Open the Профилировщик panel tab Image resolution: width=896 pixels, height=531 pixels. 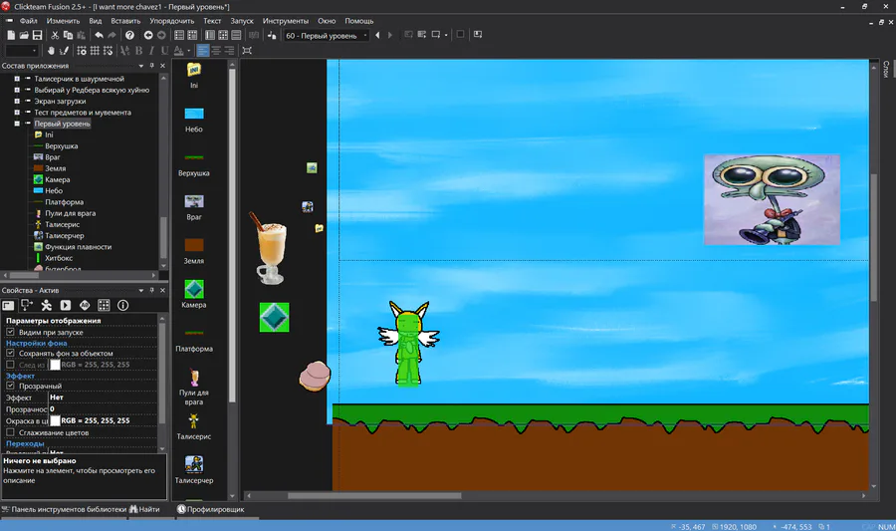pos(211,509)
